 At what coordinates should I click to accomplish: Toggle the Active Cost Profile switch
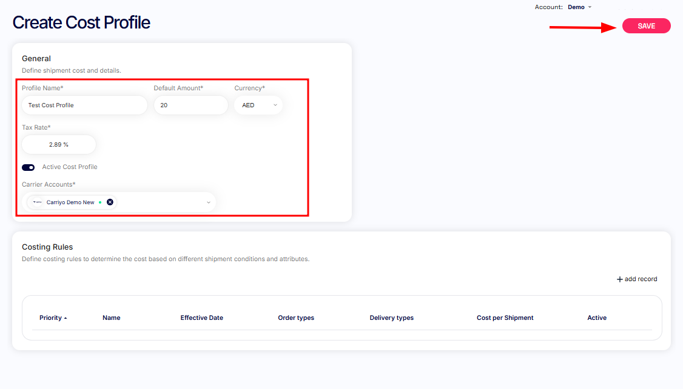(29, 167)
